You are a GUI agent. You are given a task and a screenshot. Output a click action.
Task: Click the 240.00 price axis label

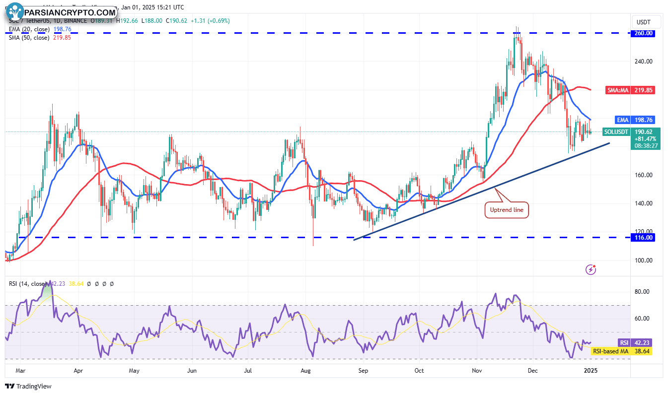(x=645, y=62)
